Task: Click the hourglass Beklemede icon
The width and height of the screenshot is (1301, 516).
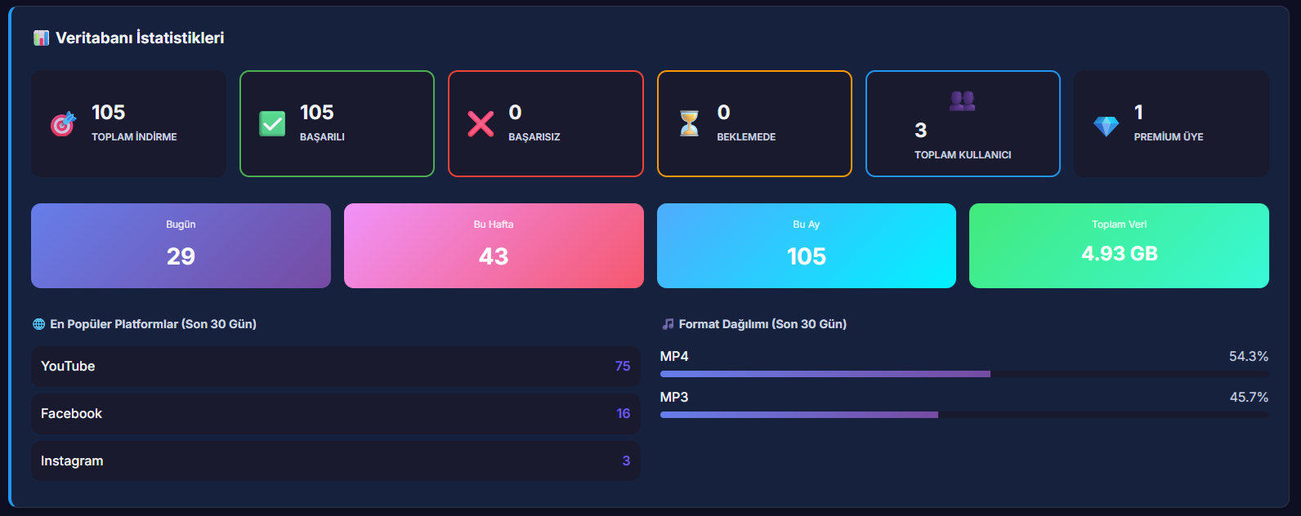Action: click(x=690, y=123)
